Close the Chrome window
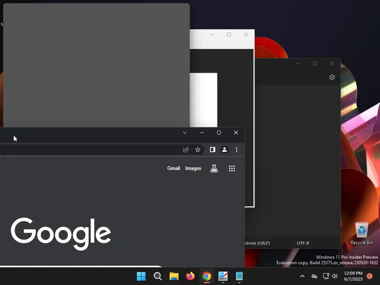The width and height of the screenshot is (380, 285). pos(236,132)
